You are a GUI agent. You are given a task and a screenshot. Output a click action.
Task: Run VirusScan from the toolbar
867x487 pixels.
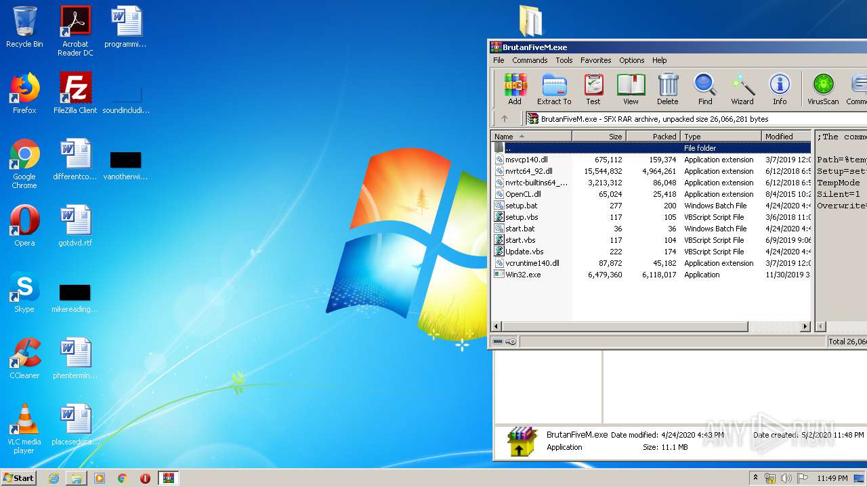click(823, 89)
